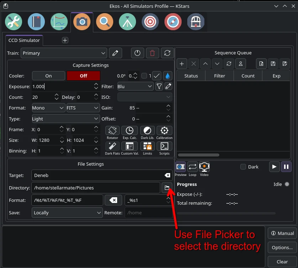Switch to the CCD Simulator tab

(x=24, y=41)
